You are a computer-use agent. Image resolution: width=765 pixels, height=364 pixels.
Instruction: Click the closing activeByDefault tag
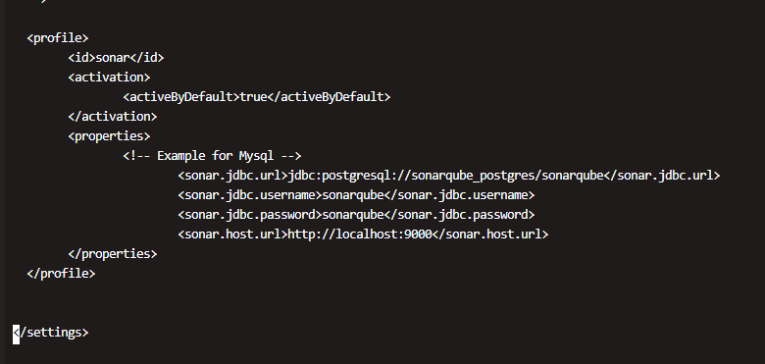pyautogui.click(x=329, y=97)
